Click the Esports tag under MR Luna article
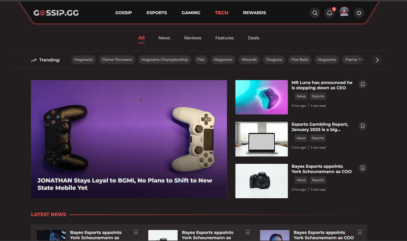Image resolution: width=407 pixels, height=241 pixels. click(318, 96)
